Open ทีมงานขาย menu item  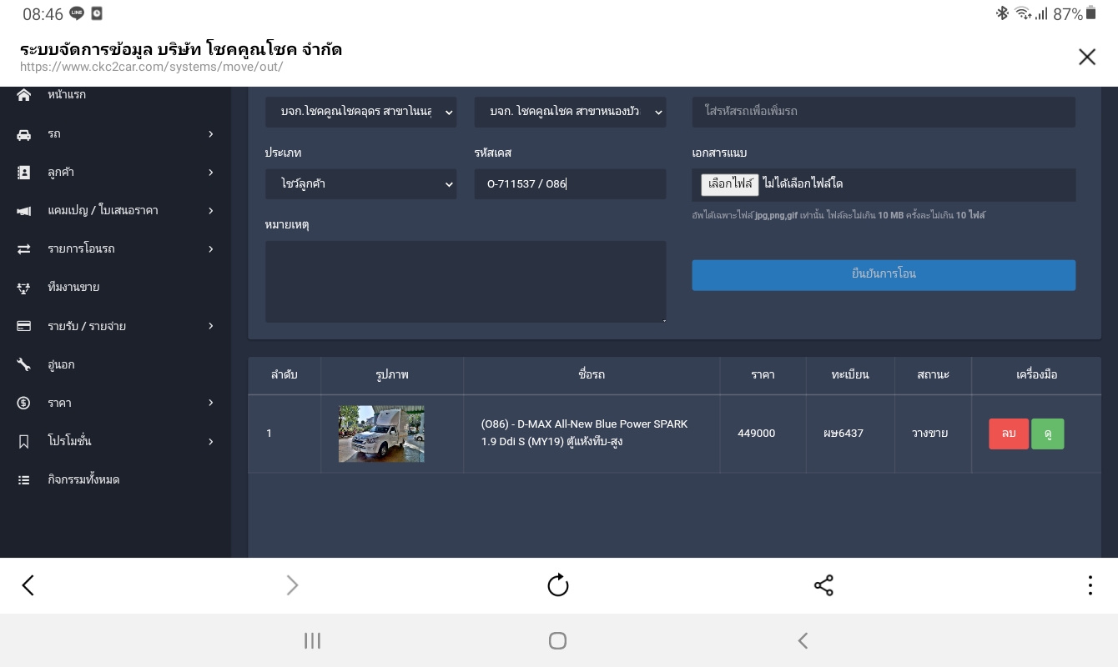(73, 288)
